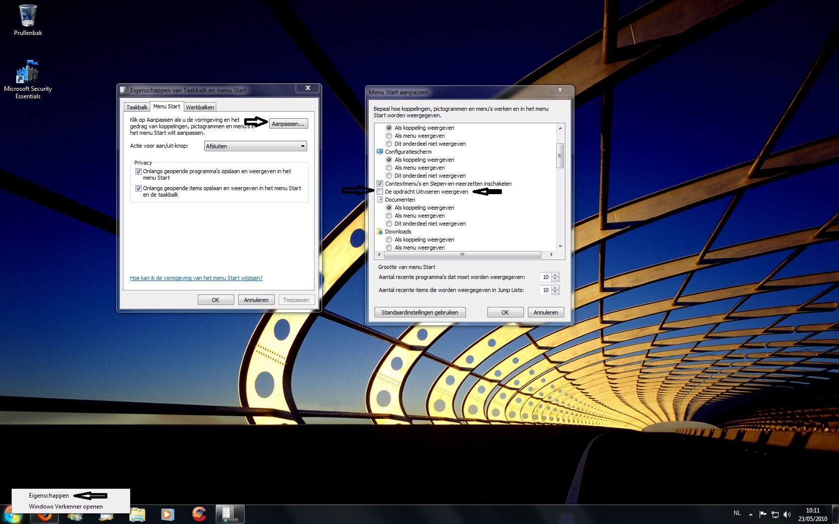Screen dimensions: 839x524
Task: Click horizontal scrollbar left arrow in list
Action: click(379, 255)
